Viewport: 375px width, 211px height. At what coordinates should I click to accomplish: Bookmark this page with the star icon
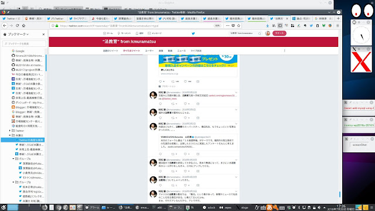pos(238,26)
